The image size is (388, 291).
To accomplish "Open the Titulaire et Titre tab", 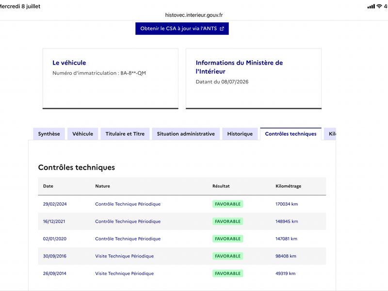I will coord(125,134).
